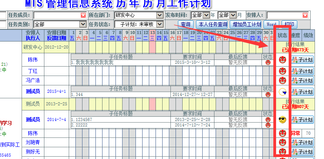Click the 反馈日期 column header

(x=57, y=38)
